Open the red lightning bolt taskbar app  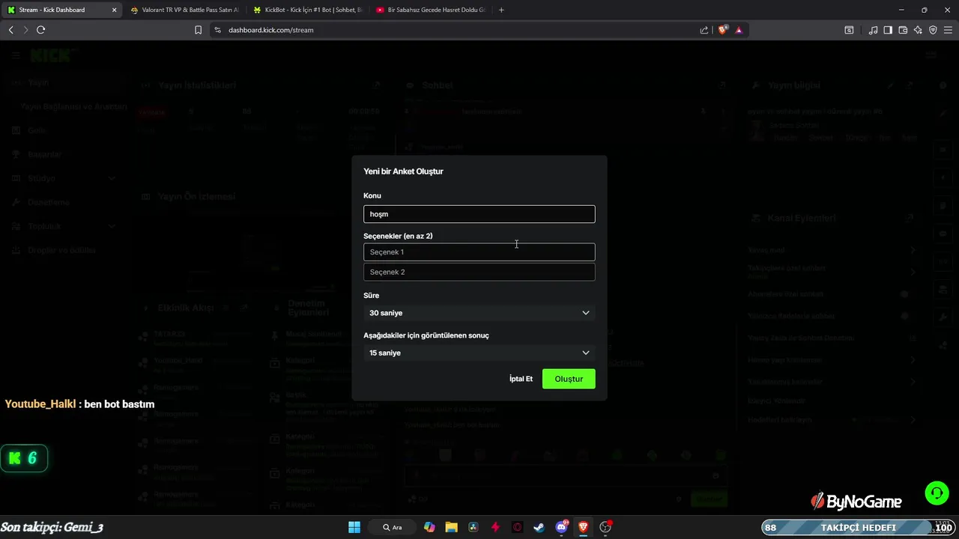(x=495, y=527)
